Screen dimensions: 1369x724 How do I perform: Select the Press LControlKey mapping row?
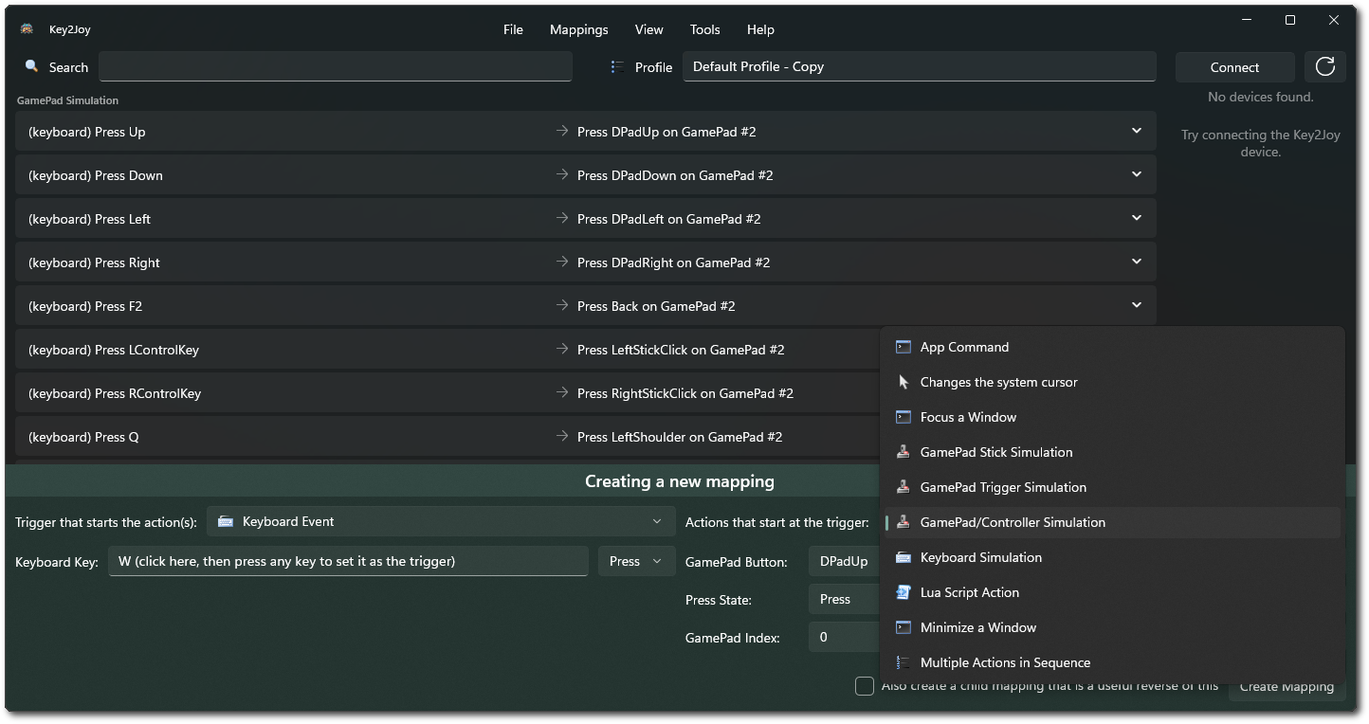(447, 350)
